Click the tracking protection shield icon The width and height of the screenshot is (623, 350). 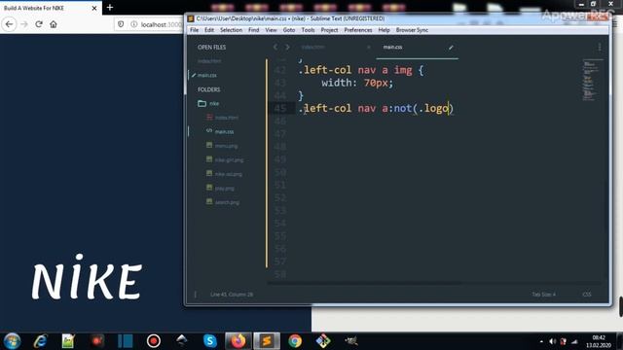[x=121, y=24]
